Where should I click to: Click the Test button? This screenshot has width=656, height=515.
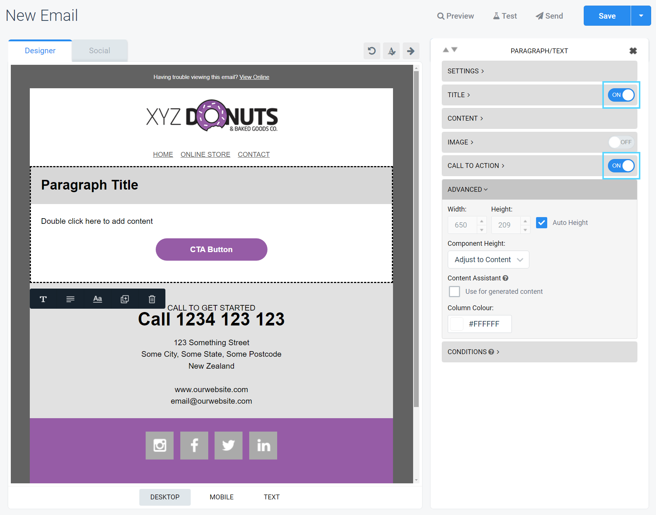pos(505,16)
